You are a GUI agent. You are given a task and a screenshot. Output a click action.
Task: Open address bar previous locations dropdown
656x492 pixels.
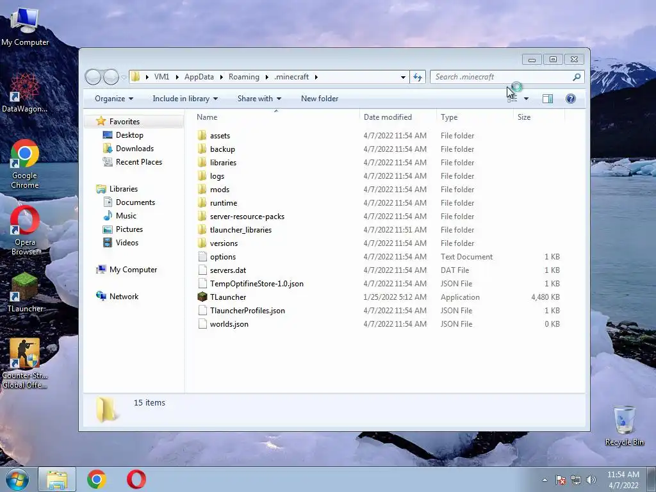point(403,77)
